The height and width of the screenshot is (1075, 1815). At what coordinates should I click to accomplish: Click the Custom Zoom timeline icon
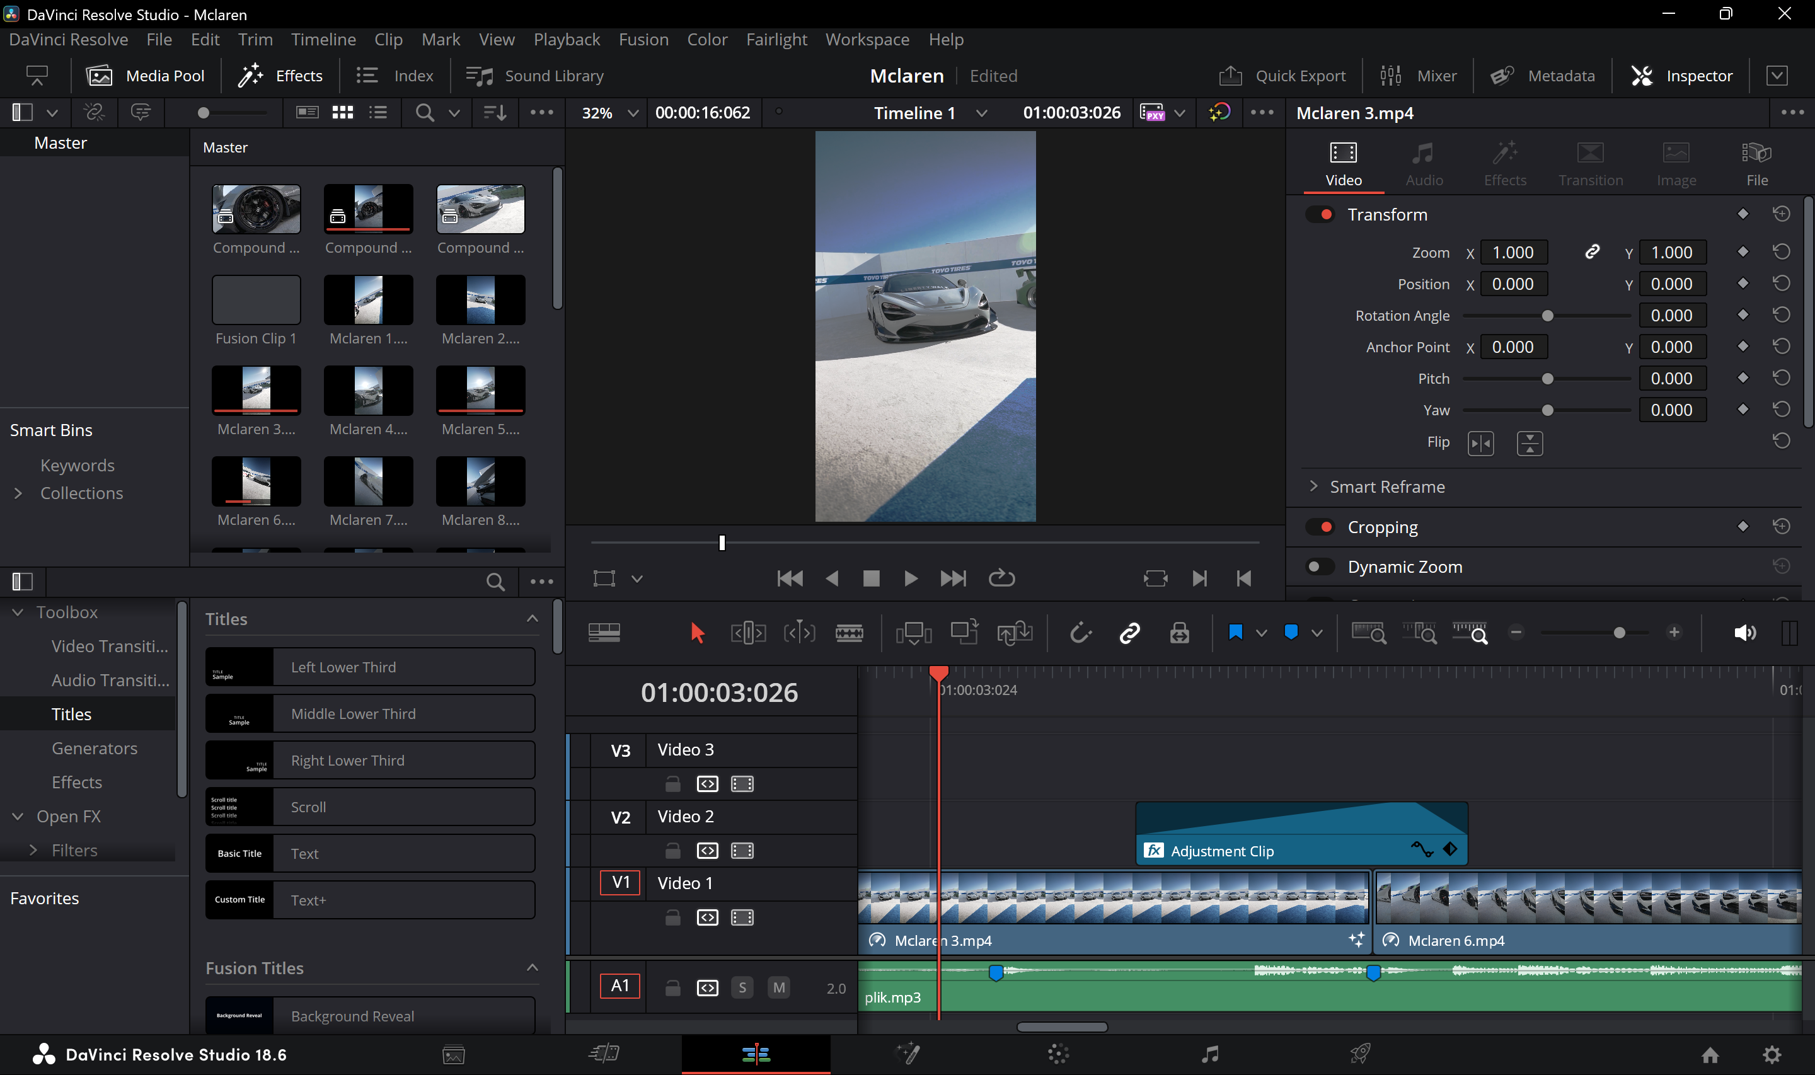point(1470,633)
